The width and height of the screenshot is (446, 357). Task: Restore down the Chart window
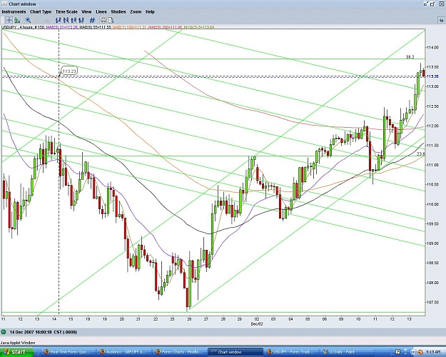tap(432, 4)
